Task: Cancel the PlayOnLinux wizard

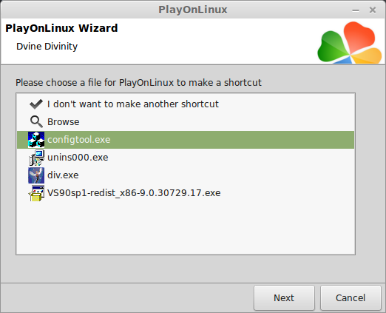Action: coord(351,297)
